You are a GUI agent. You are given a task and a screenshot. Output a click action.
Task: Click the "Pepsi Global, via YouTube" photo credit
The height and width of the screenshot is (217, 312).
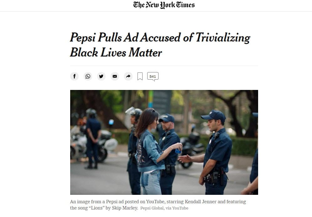164,208
